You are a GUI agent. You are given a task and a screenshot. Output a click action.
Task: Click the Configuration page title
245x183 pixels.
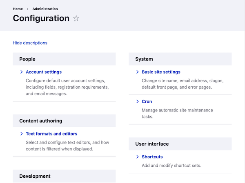pyautogui.click(x=41, y=18)
